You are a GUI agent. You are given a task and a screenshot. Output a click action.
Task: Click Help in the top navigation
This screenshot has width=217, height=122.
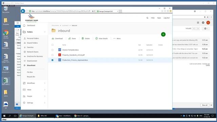pos(153,18)
